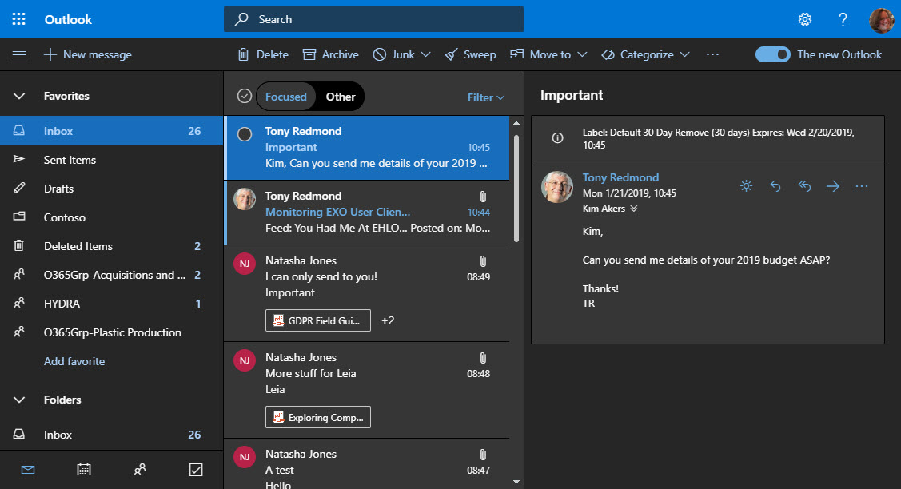Collapse the Folders section
Screen dimensions: 901x489
coord(19,400)
